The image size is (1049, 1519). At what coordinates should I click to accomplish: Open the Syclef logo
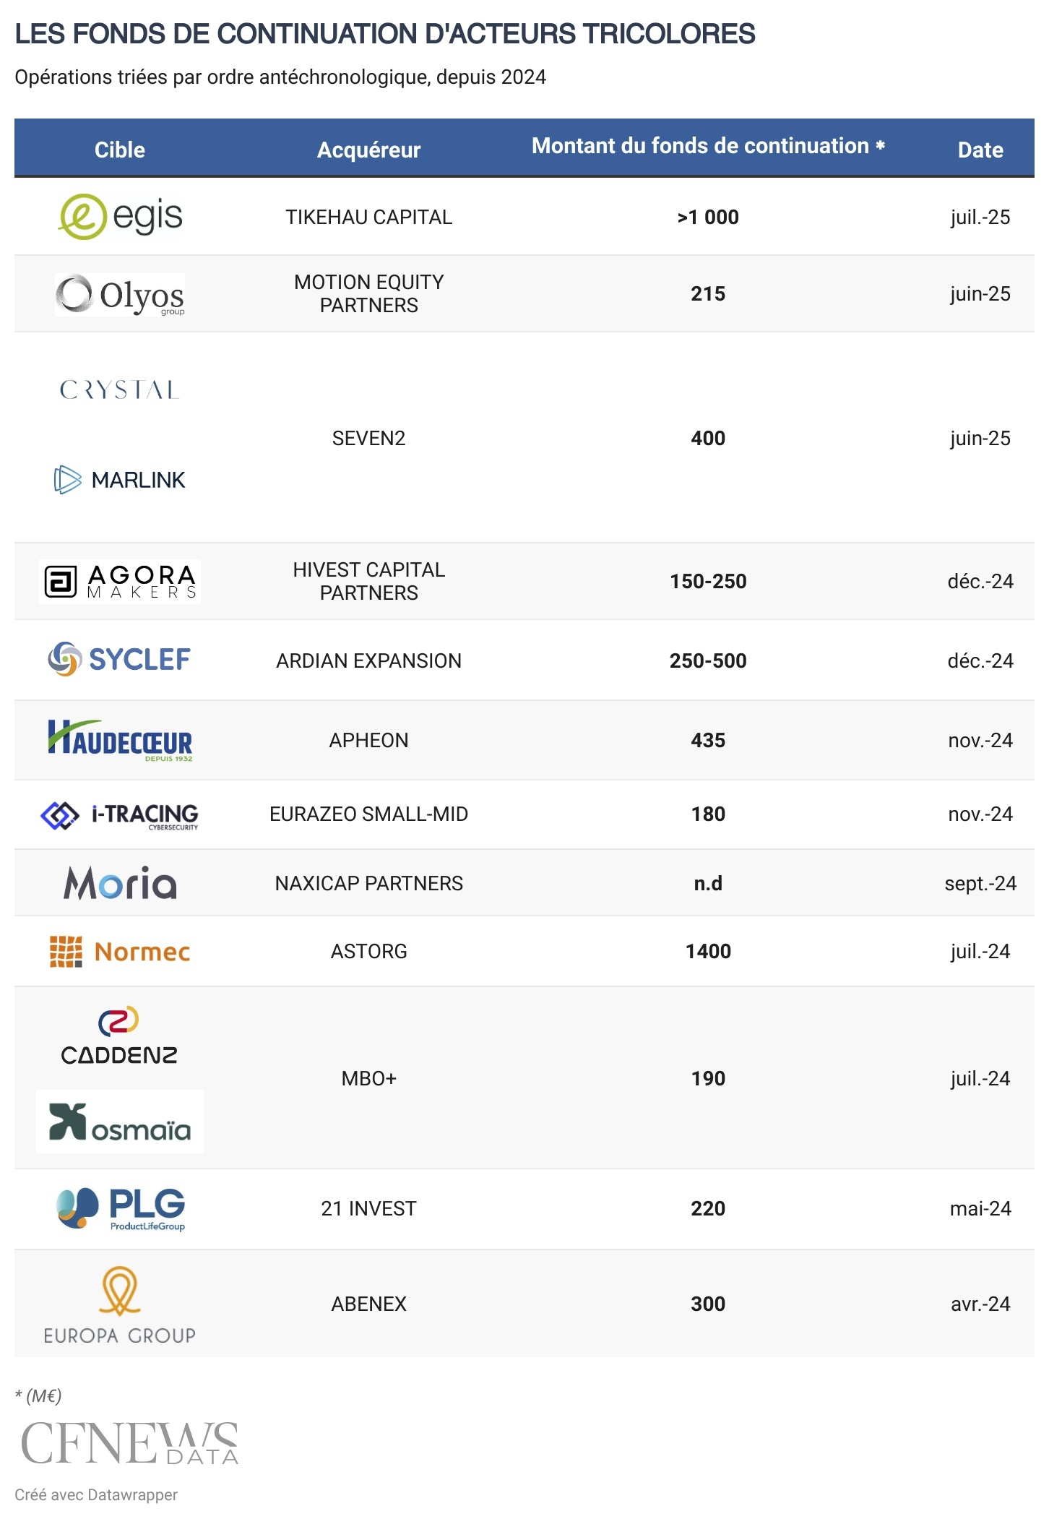point(120,659)
